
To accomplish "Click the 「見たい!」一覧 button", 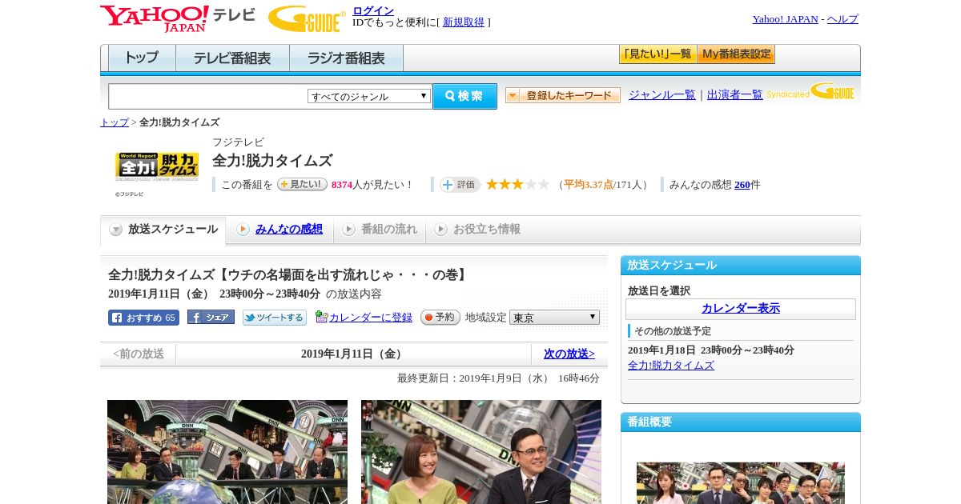I will point(657,54).
